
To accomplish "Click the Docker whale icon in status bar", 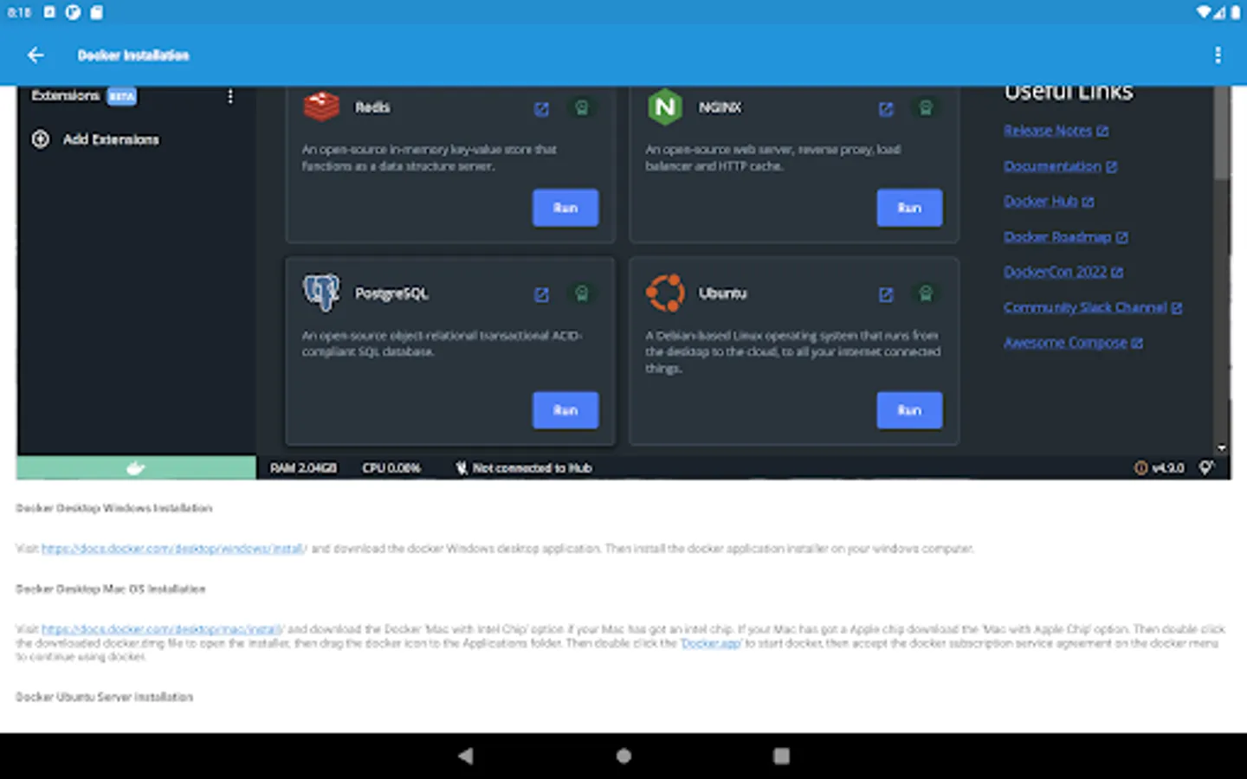I will pyautogui.click(x=135, y=467).
